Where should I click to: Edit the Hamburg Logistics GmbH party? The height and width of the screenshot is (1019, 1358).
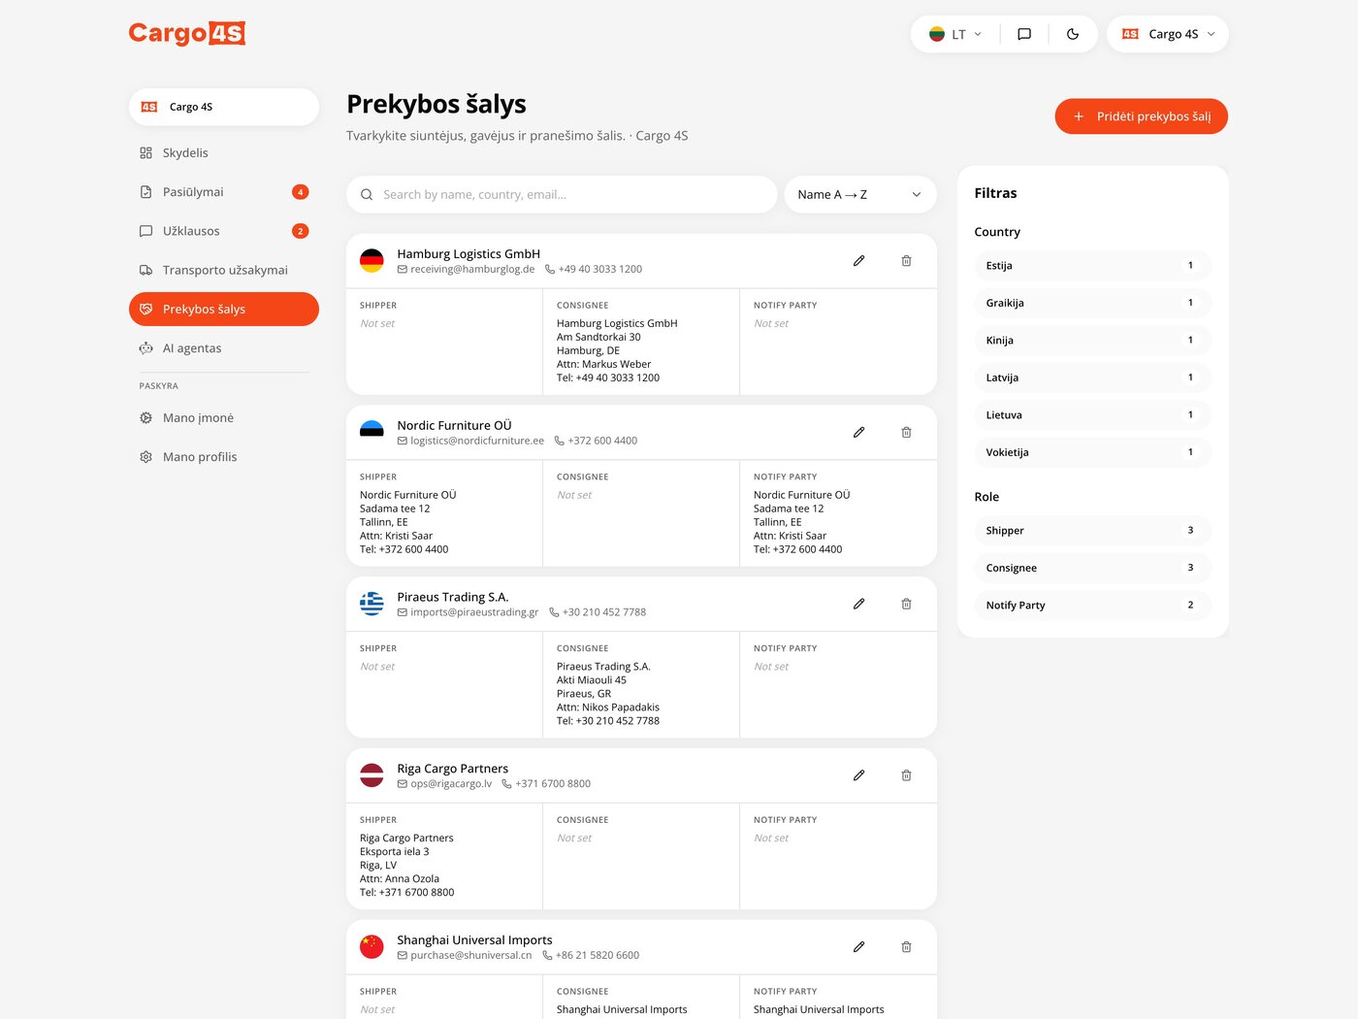click(858, 261)
